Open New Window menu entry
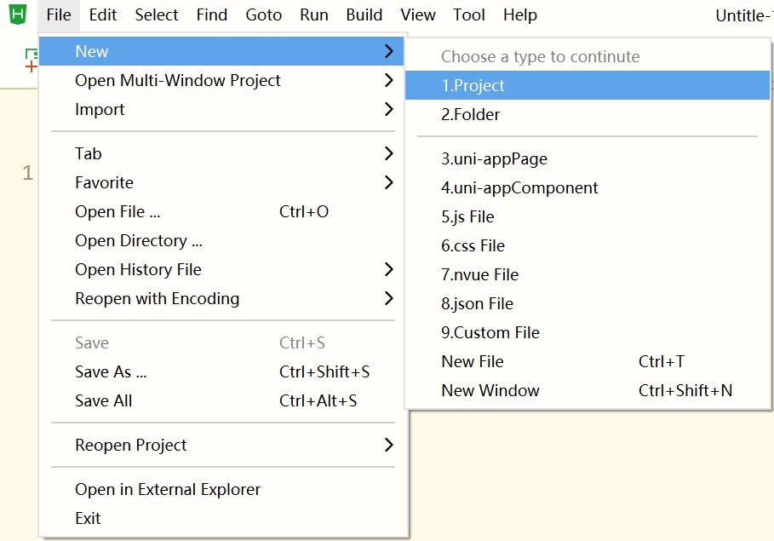The height and width of the screenshot is (541, 774). pyautogui.click(x=490, y=390)
